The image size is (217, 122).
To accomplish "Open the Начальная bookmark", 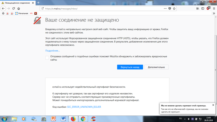I will tap(22, 13).
